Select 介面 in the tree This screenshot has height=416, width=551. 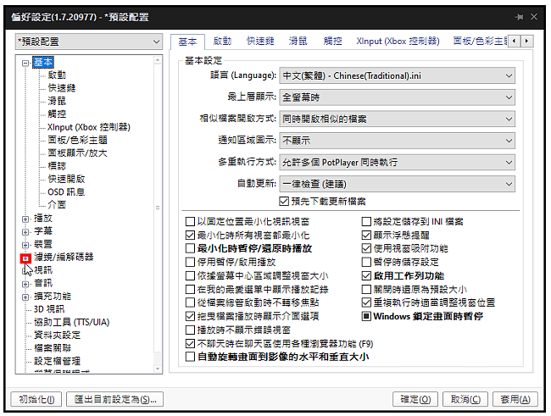click(x=57, y=205)
